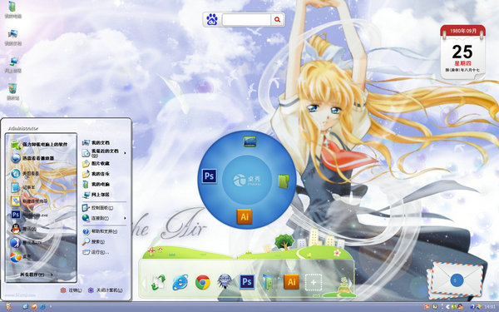Open the house-icon image viewer entry
499x312 pixels.
pos(25,174)
